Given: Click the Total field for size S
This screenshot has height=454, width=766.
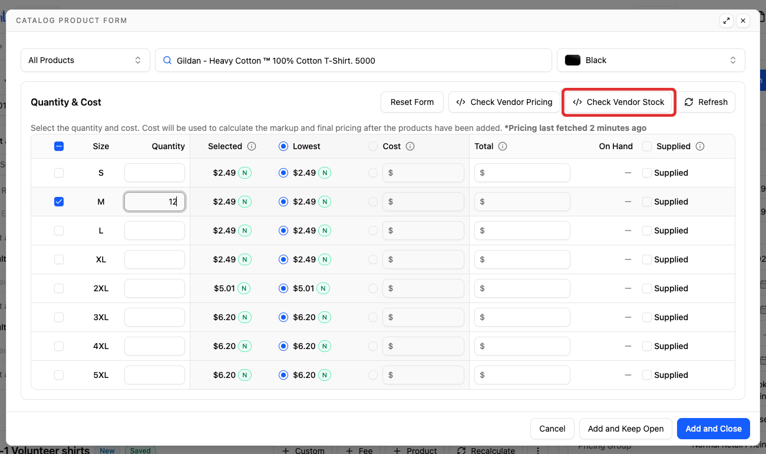Looking at the screenshot, I should [x=522, y=173].
